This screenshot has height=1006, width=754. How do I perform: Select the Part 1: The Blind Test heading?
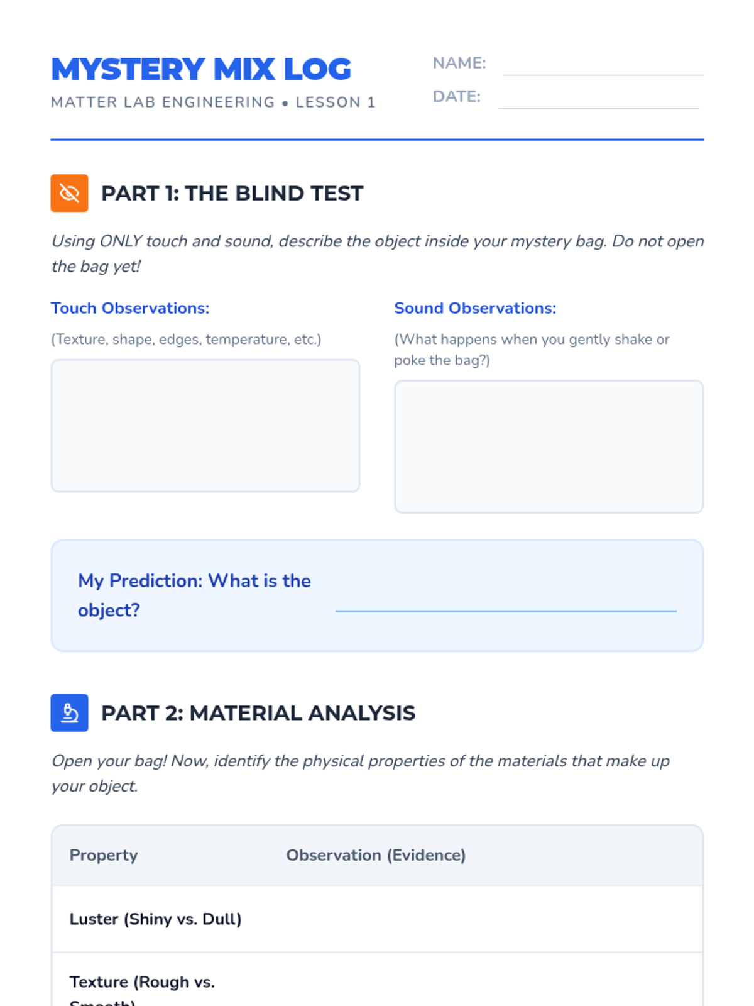pyautogui.click(x=232, y=193)
